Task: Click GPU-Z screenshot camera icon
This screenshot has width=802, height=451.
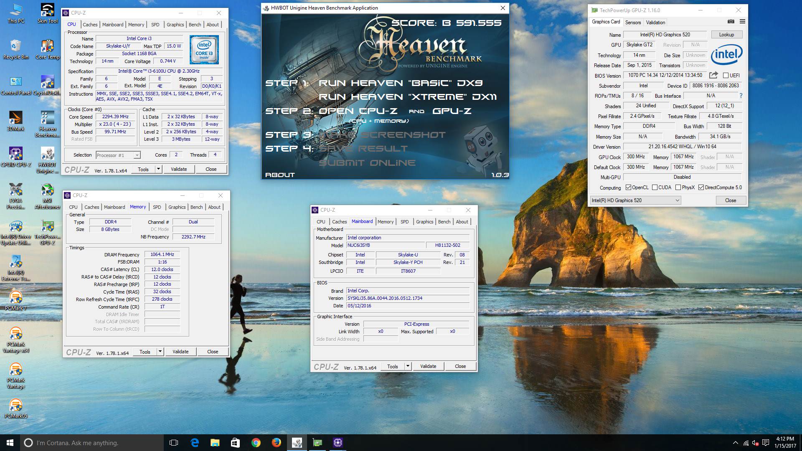Action: [731, 22]
